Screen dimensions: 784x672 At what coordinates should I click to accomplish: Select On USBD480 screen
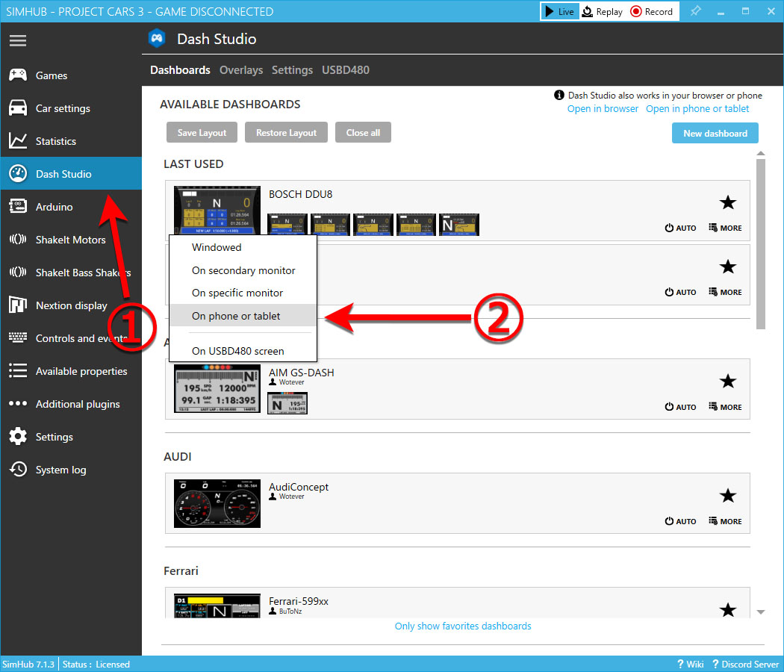point(243,351)
